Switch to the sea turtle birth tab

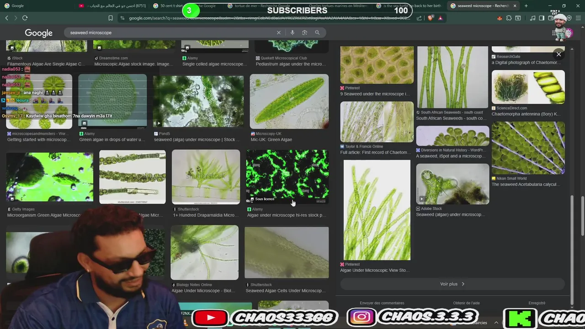tap(409, 5)
